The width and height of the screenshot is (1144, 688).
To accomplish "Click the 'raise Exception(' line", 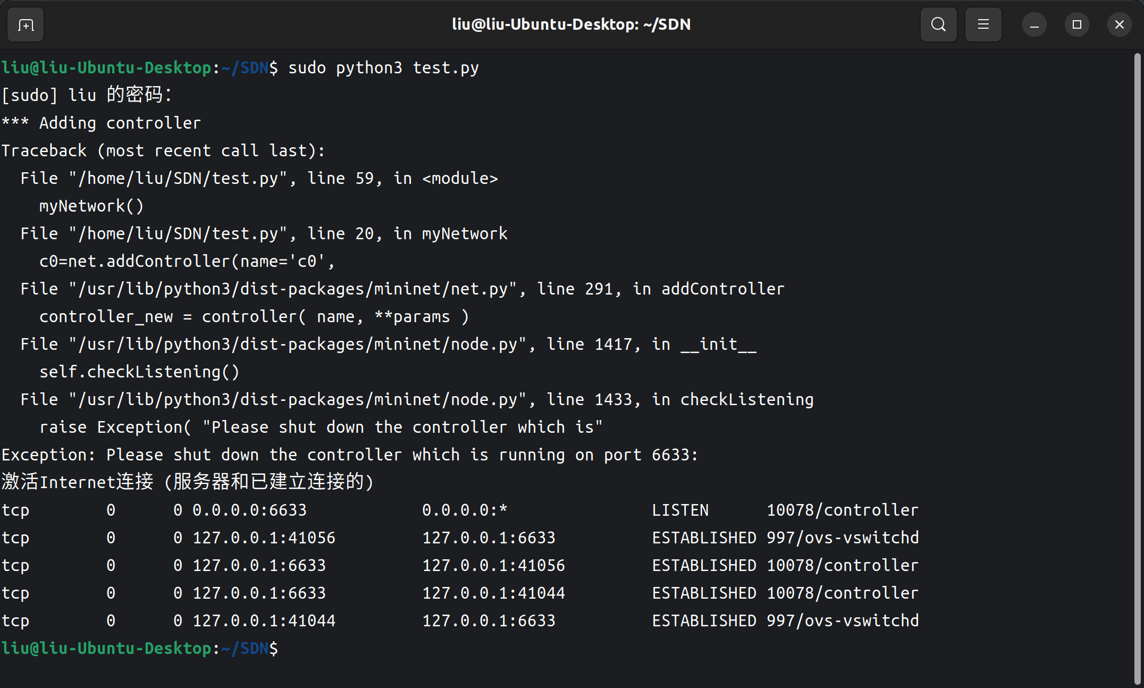I will coord(321,427).
